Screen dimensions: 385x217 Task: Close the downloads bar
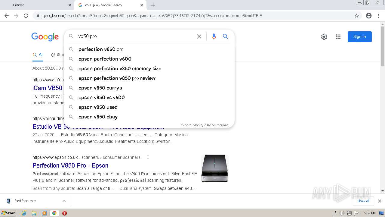click(x=380, y=201)
